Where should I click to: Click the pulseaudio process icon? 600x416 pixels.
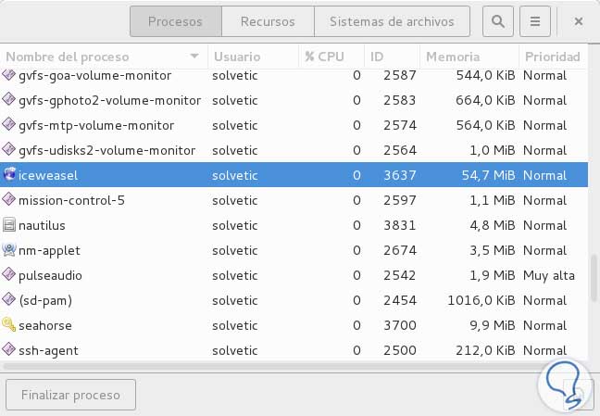(10, 275)
